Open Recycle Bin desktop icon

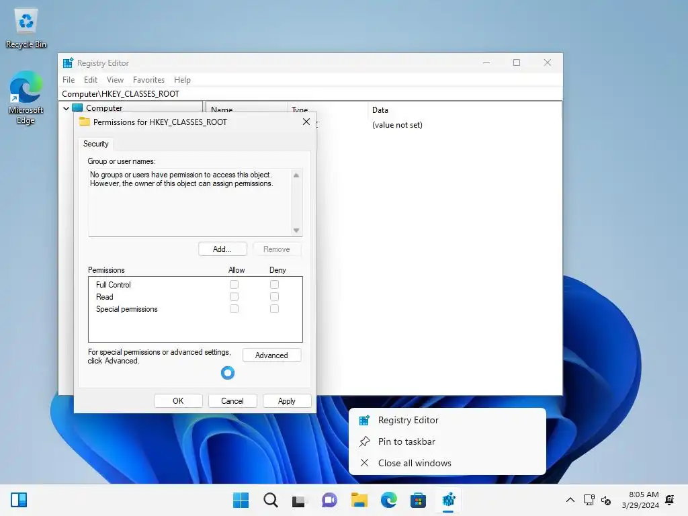[x=26, y=28]
